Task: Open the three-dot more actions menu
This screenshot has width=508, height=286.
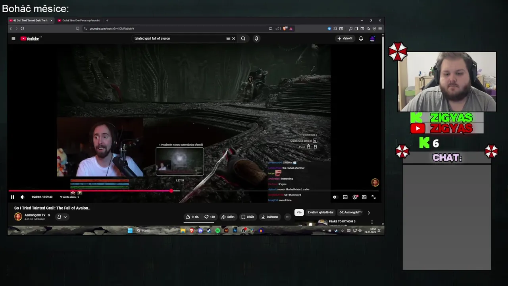Action: point(288,217)
